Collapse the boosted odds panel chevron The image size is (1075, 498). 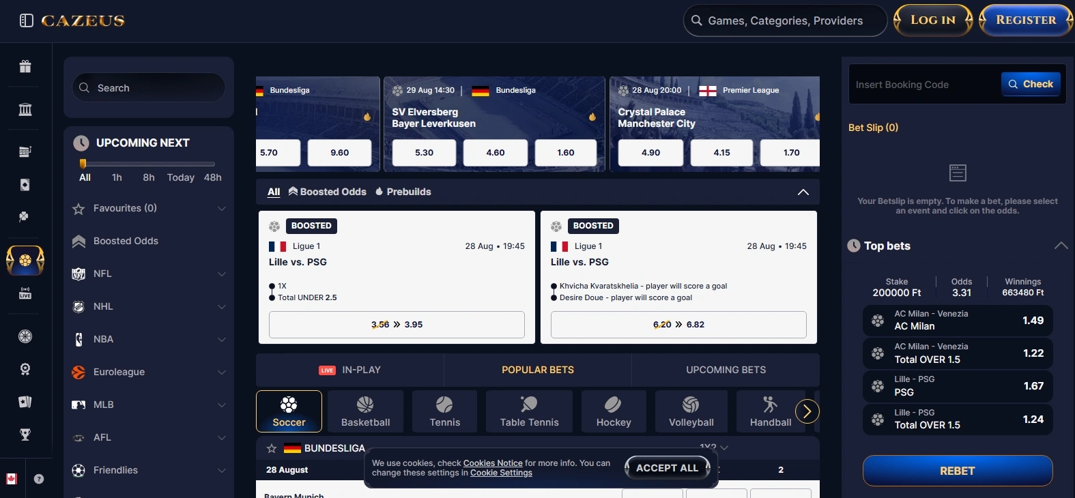[x=803, y=192]
